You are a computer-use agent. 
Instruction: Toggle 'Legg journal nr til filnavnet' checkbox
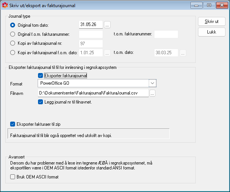pos(40,102)
